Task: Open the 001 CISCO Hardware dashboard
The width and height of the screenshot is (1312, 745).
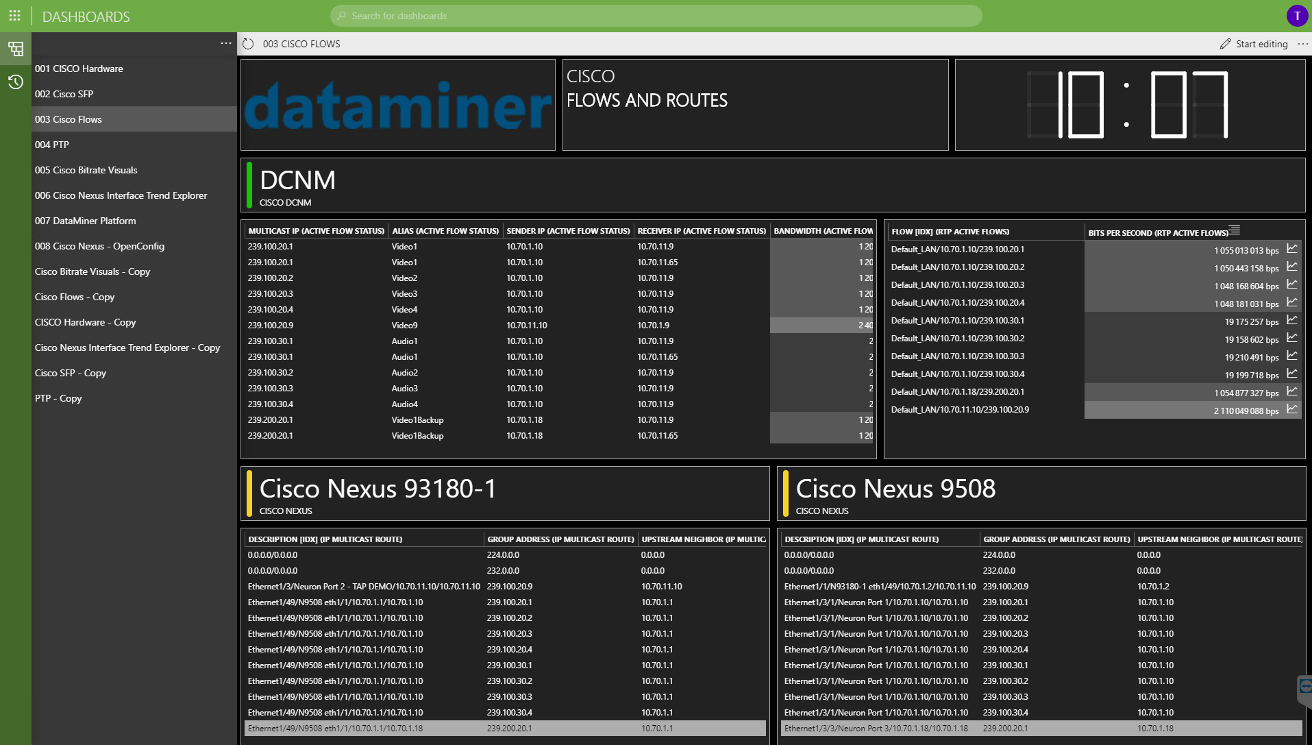Action: [134, 69]
